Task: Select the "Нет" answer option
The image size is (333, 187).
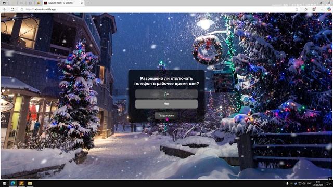Action: [x=166, y=104]
